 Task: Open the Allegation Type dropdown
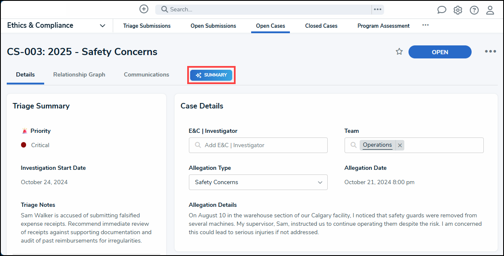(258, 182)
